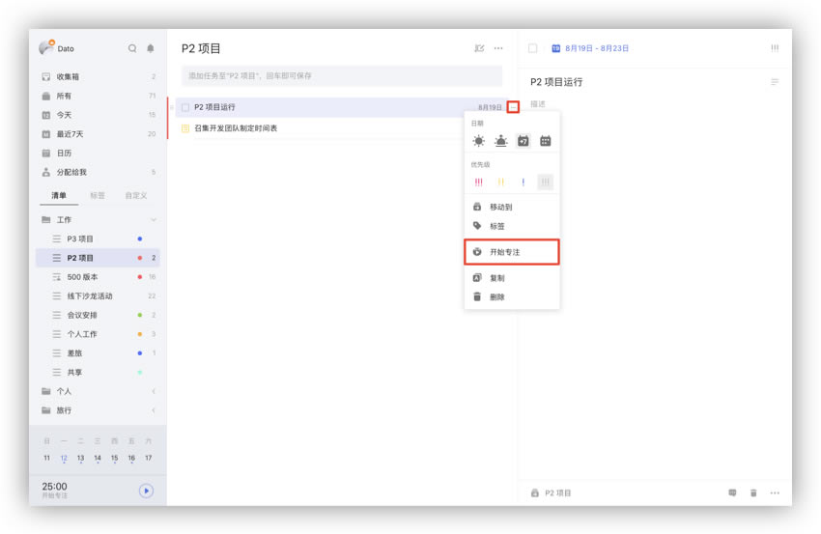
Task: Collapse the 工作 folder chevron
Action: [x=154, y=220]
